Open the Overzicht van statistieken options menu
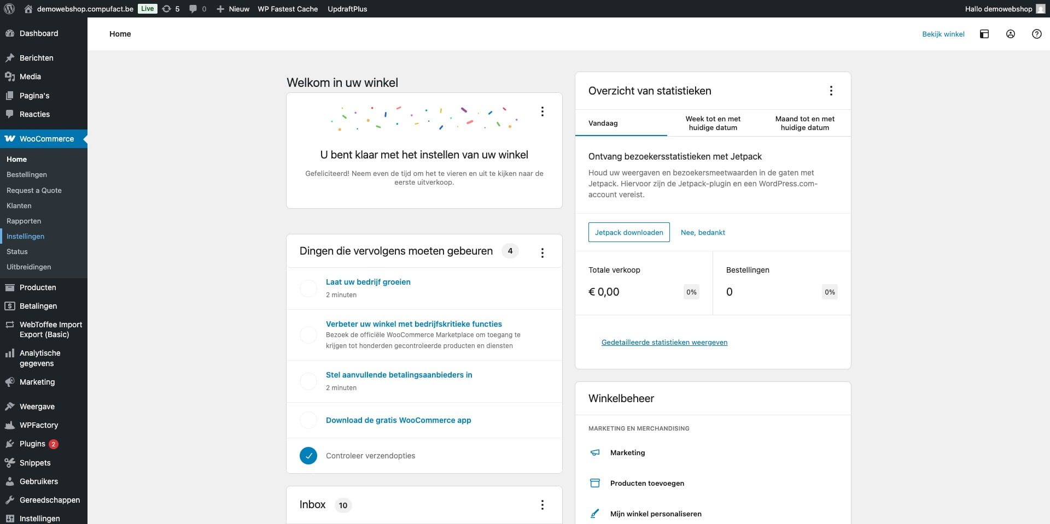The width and height of the screenshot is (1050, 524). pyautogui.click(x=831, y=91)
